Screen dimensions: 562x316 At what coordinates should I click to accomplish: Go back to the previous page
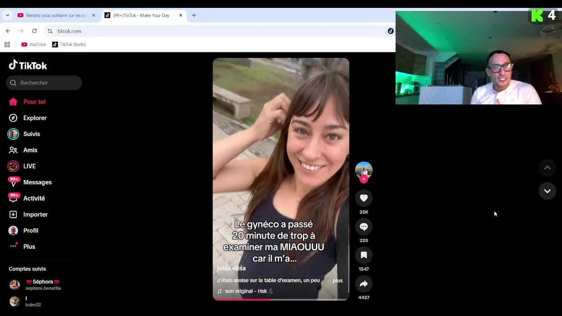[x=8, y=31]
